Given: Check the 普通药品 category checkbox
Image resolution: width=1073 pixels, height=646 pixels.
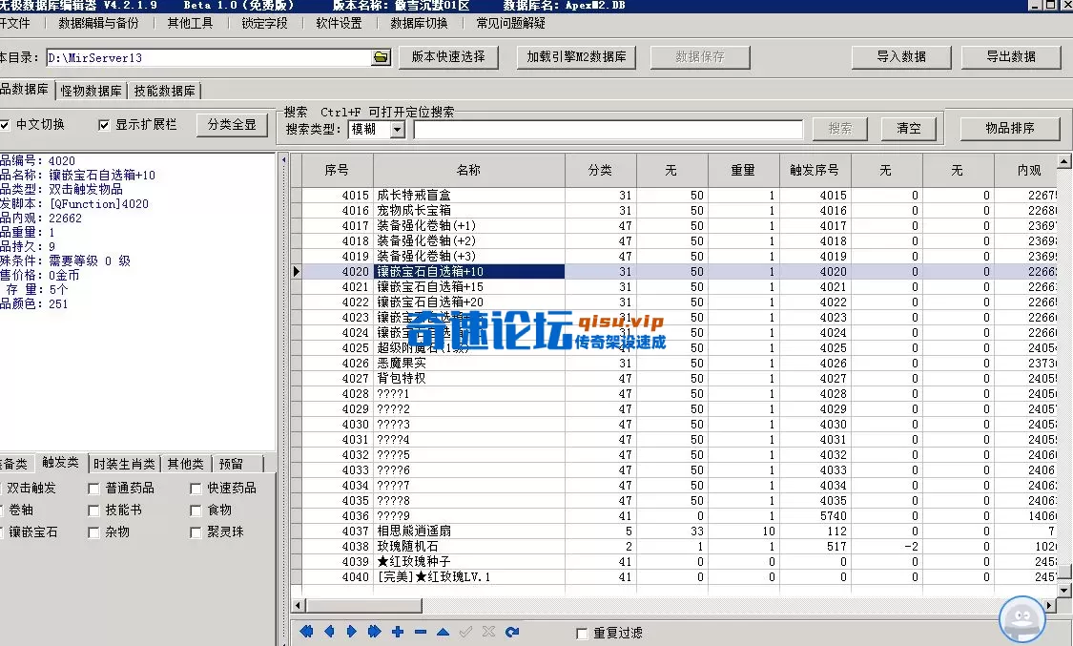Looking at the screenshot, I should coord(92,487).
